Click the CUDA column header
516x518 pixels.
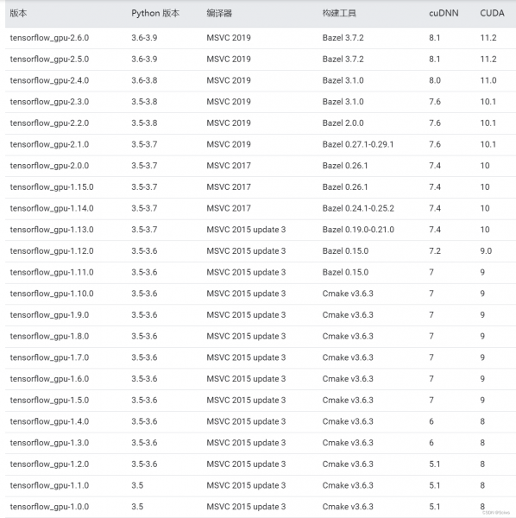click(492, 13)
